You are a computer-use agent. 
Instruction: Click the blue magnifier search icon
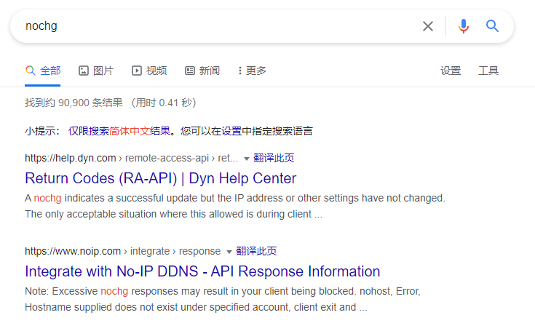coord(492,26)
